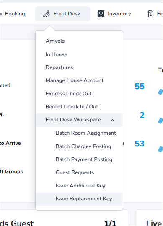The image size is (163, 226).
Task: Select Issue Additional Key
Action: point(80,186)
